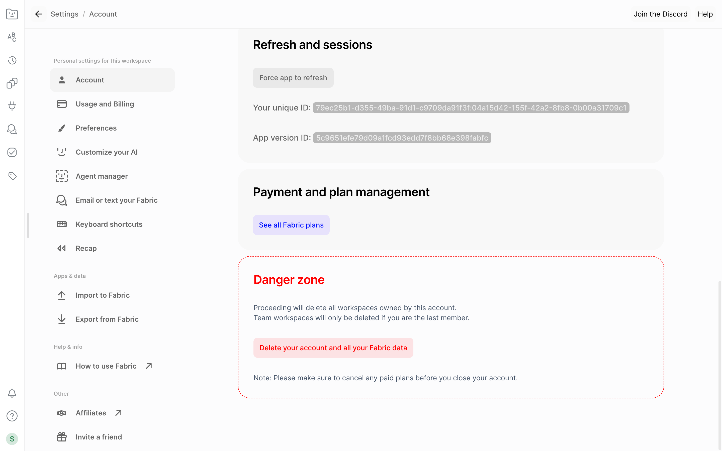Click the Recap rewind icon
722x451 pixels.
coord(62,249)
